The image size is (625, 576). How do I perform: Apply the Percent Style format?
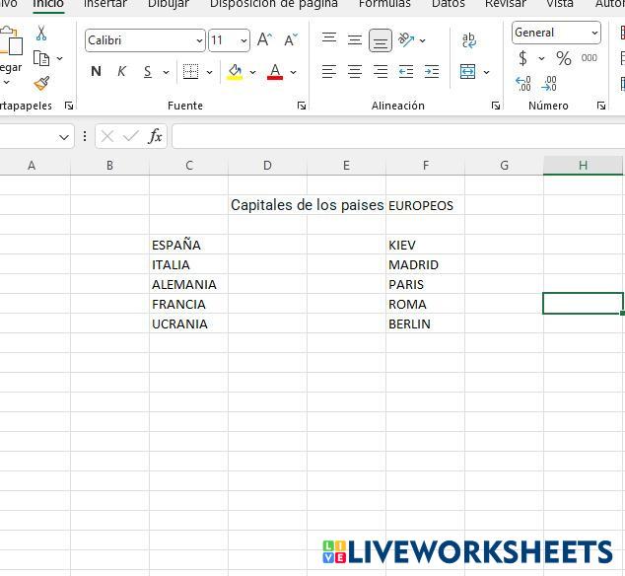pyautogui.click(x=563, y=59)
